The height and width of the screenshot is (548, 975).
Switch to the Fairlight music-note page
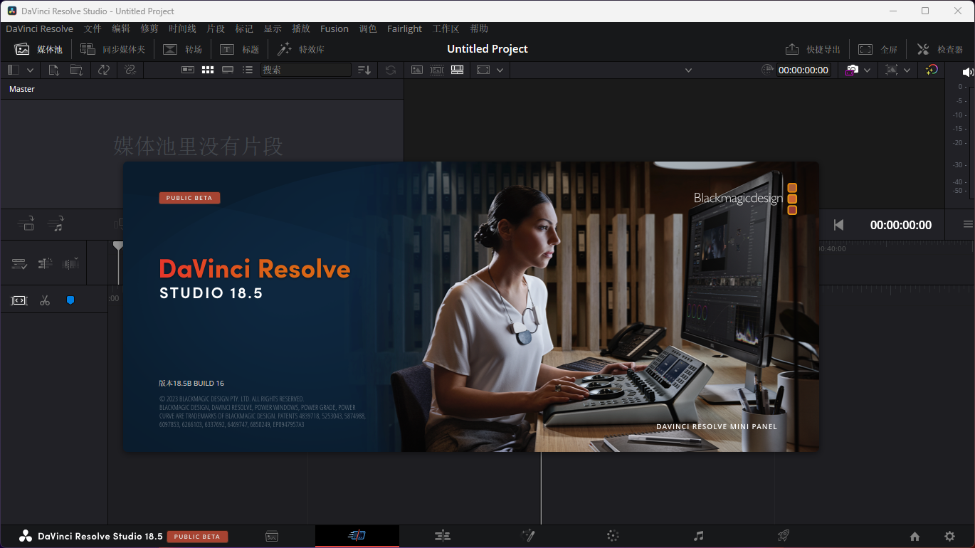tap(698, 536)
